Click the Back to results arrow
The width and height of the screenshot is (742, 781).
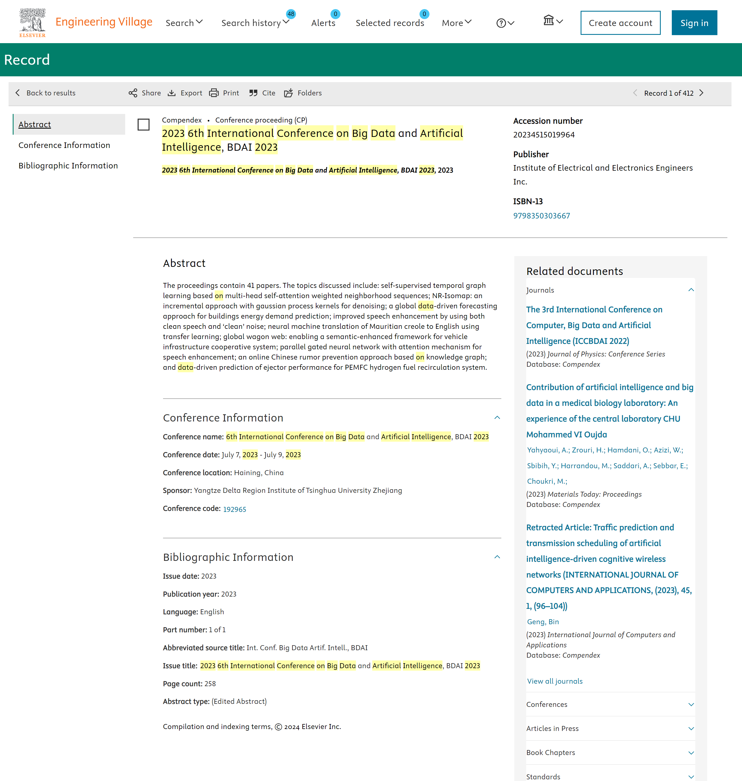17,93
